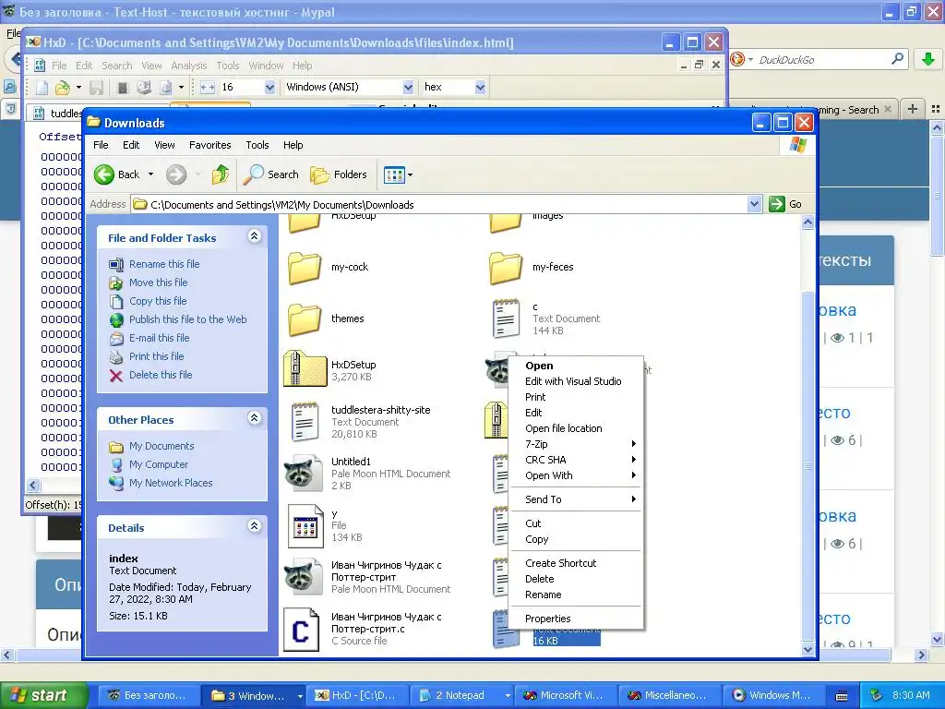Select the C Source file icon
Viewport: 945px width, 709px height.
pos(301,630)
